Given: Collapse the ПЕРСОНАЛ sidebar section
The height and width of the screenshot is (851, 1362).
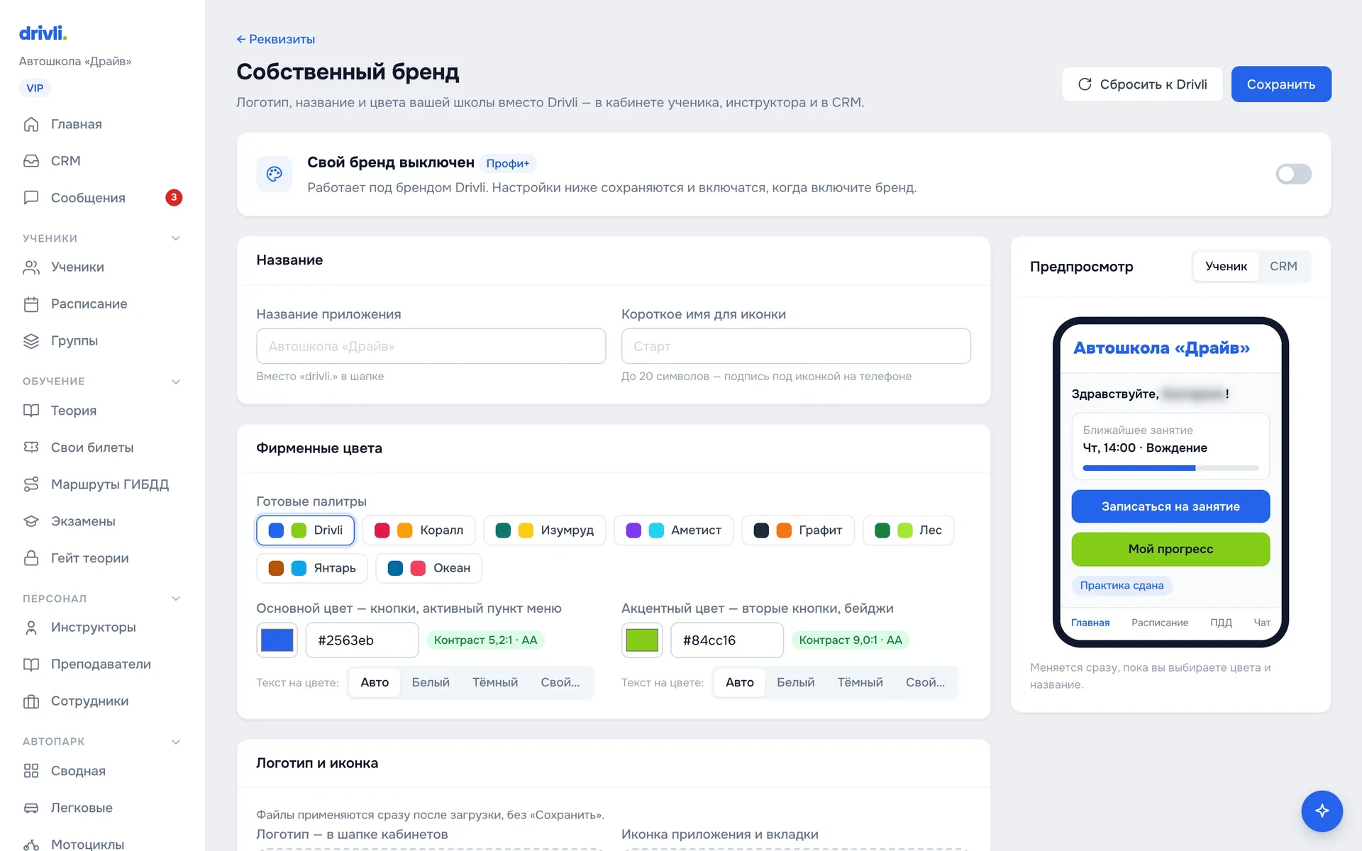Looking at the screenshot, I should 176,599.
